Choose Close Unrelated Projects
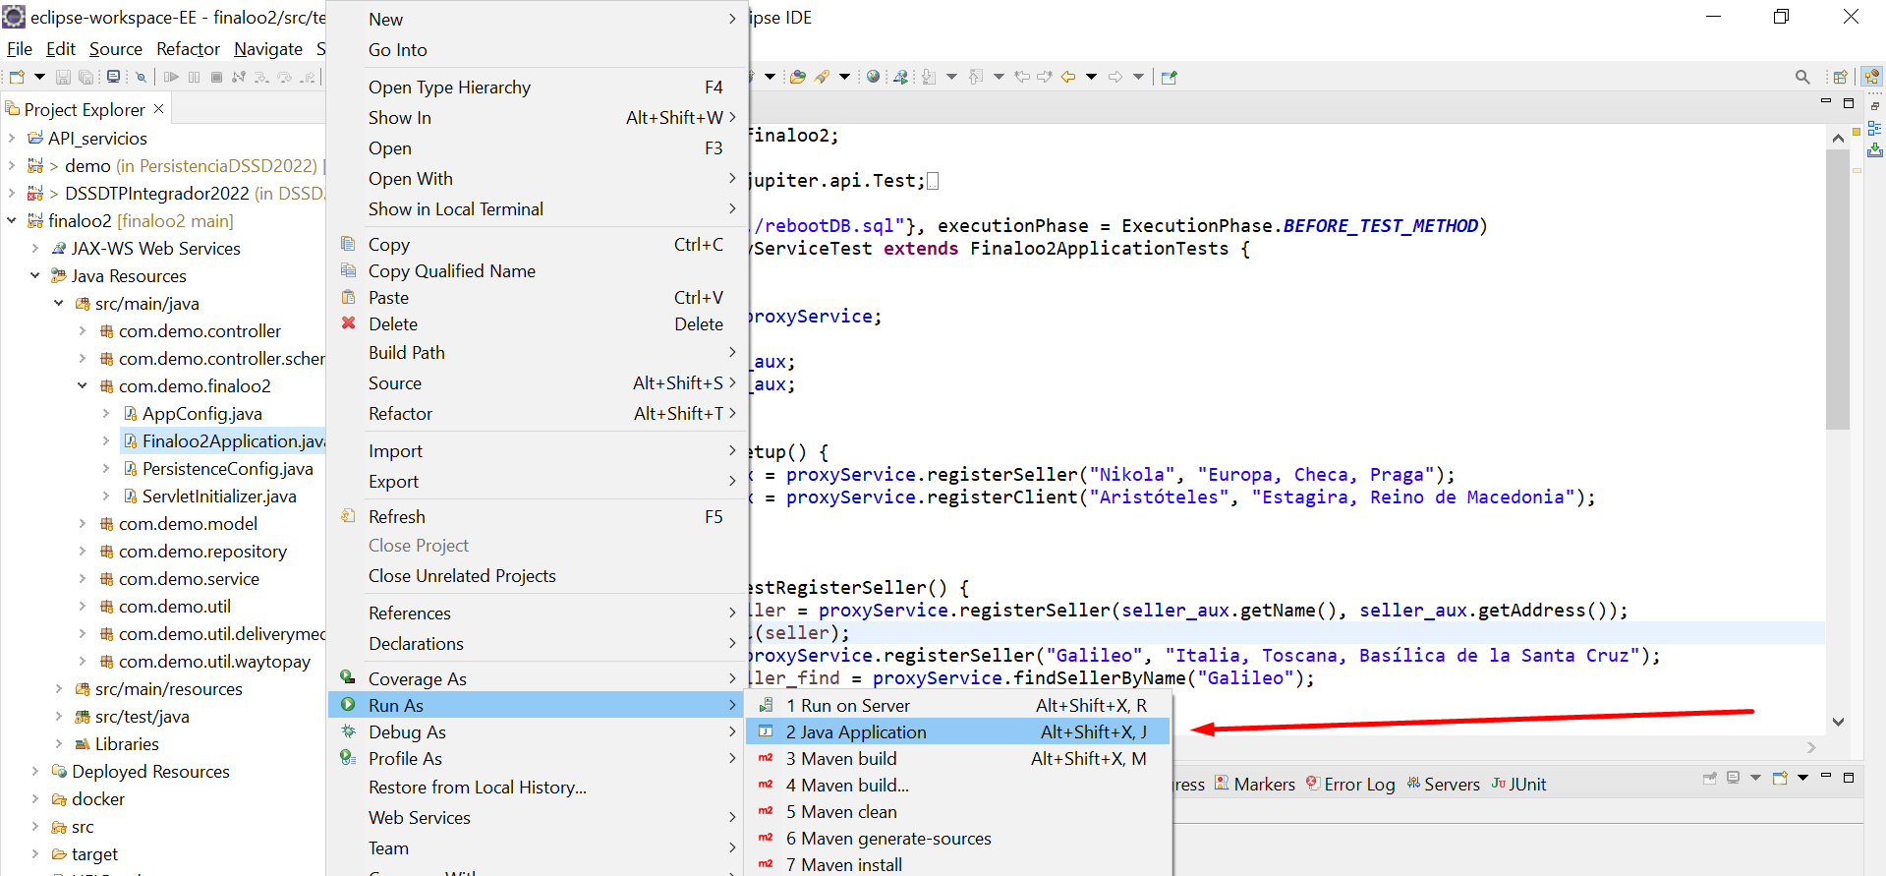The width and height of the screenshot is (1886, 876). tap(539, 576)
